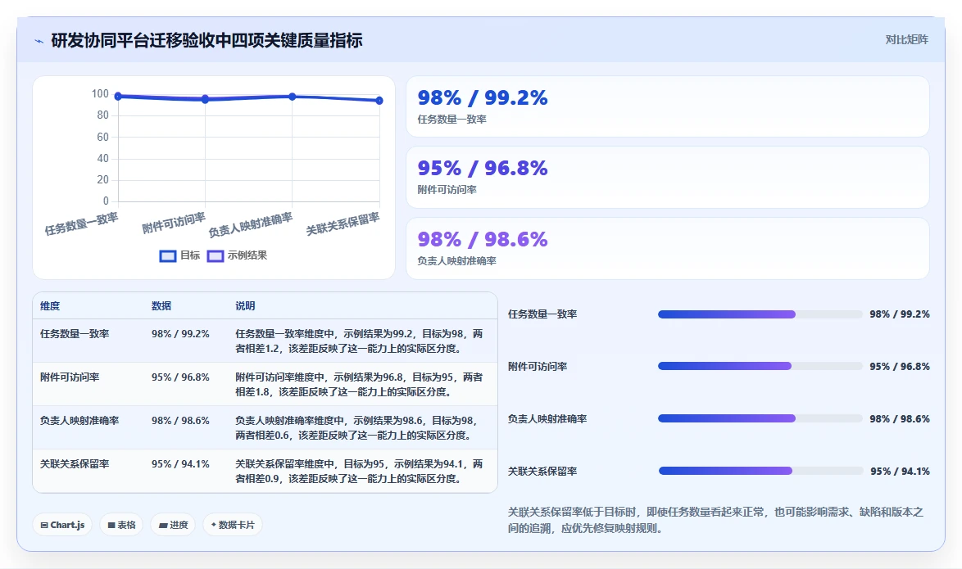Image resolution: width=962 pixels, height=569 pixels.
Task: Click description mentioning 两者相差0.9
Action: [x=359, y=472]
